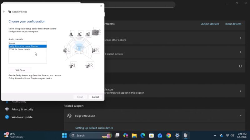Open Setting up default audio device link

tap(94, 128)
